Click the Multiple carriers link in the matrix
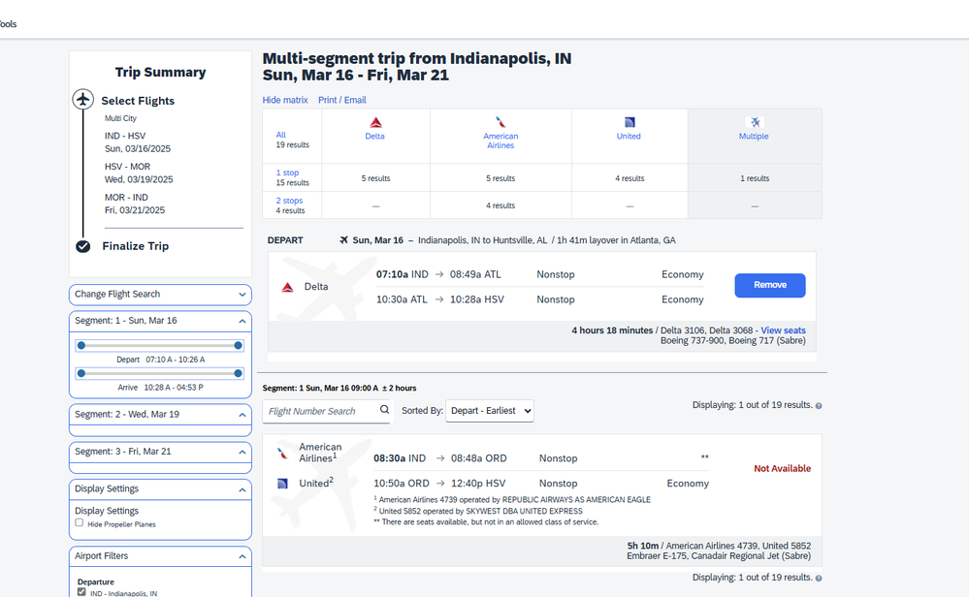The image size is (969, 597). tap(754, 137)
